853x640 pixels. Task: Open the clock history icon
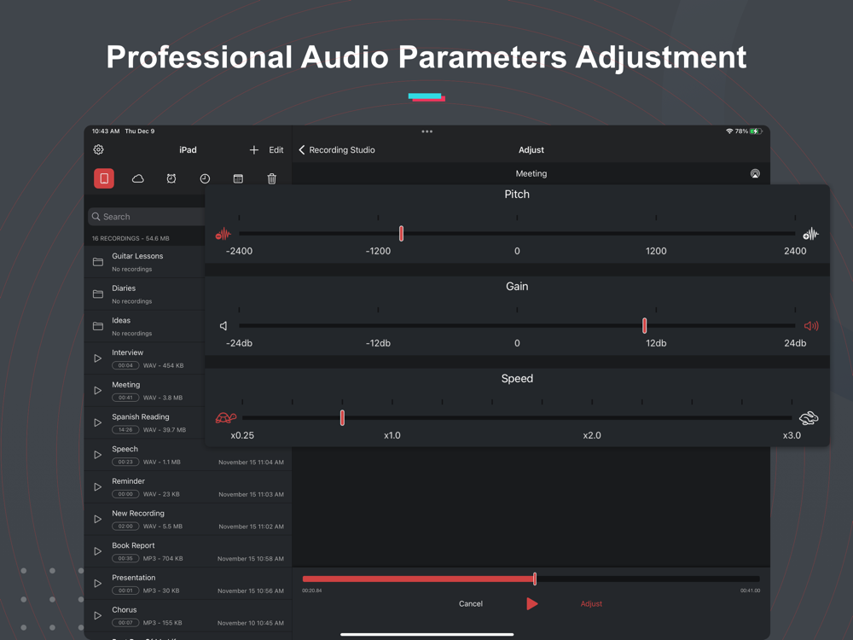coord(205,178)
